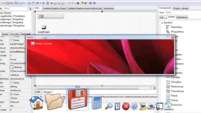Switch to the Designer view tab

tap(47, 92)
